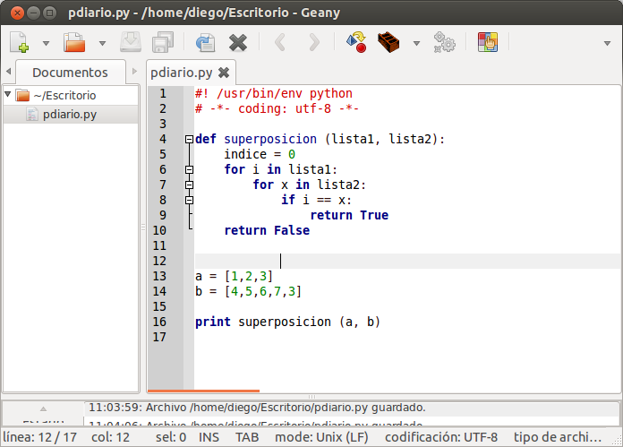Click the Build brick icon
This screenshot has width=623, height=447.
[388, 42]
